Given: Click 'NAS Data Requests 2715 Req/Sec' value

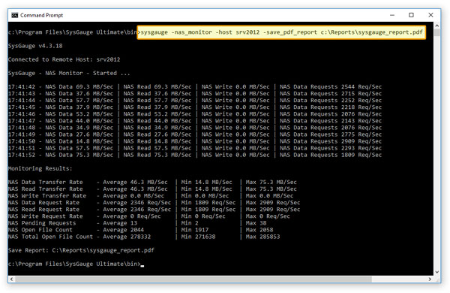Looking at the screenshot, I should click(331, 94).
